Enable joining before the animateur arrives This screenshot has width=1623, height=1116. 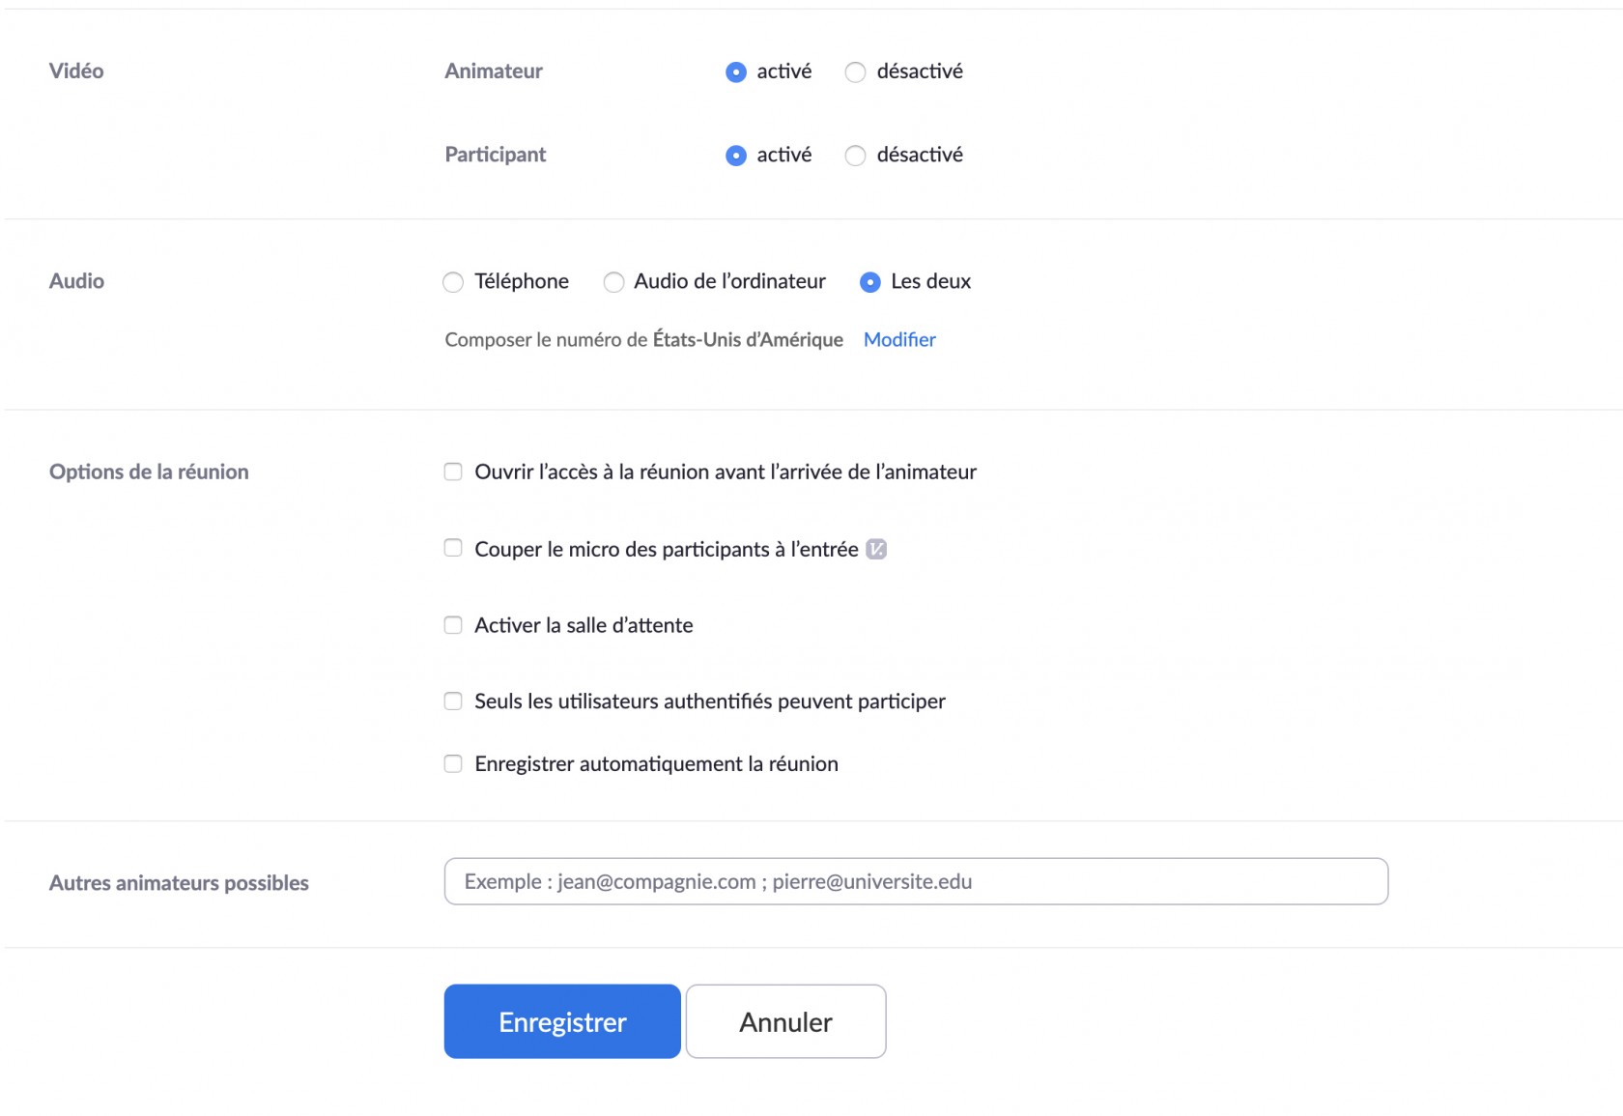tap(453, 472)
